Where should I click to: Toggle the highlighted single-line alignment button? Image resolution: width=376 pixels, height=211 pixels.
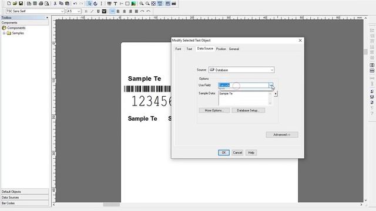[112, 11]
